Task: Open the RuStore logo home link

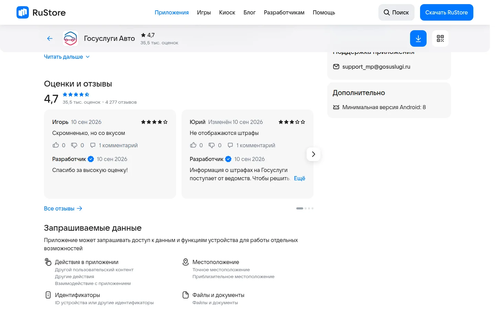Action: coord(41,12)
